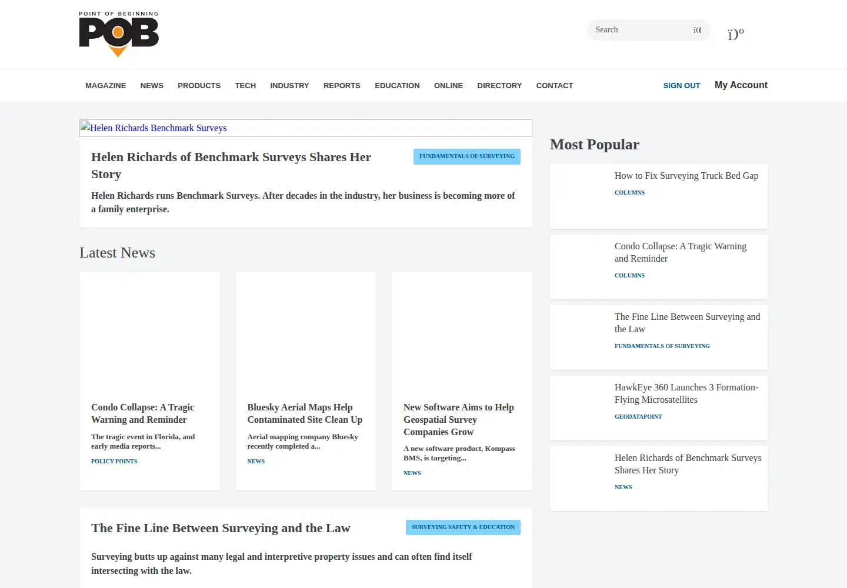Click NEWS tag under Bluesky article

[256, 462]
